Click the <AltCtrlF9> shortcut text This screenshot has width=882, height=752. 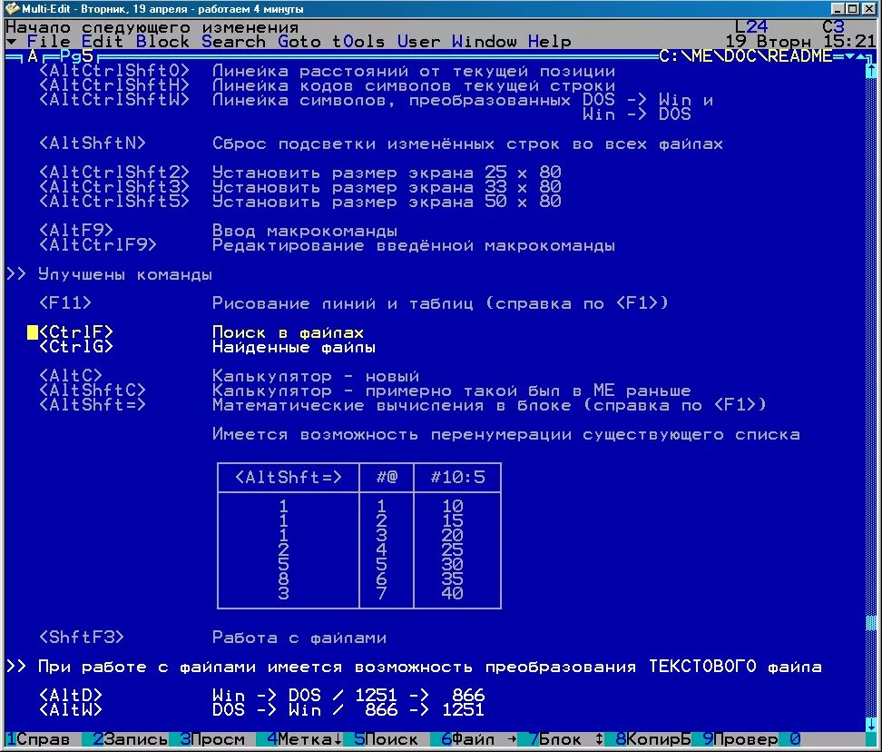tap(98, 245)
